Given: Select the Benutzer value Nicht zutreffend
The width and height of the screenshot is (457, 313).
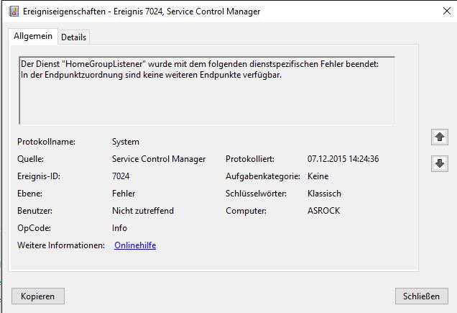Looking at the screenshot, I should coord(143,211).
